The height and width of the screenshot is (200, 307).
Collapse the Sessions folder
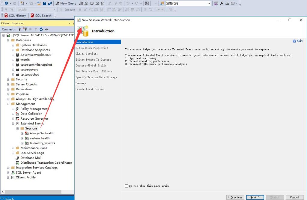point(17,128)
